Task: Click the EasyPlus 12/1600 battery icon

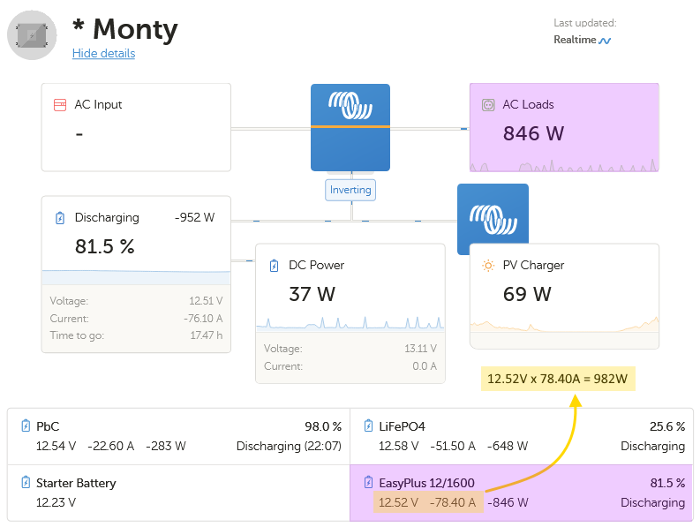Action: (x=369, y=483)
